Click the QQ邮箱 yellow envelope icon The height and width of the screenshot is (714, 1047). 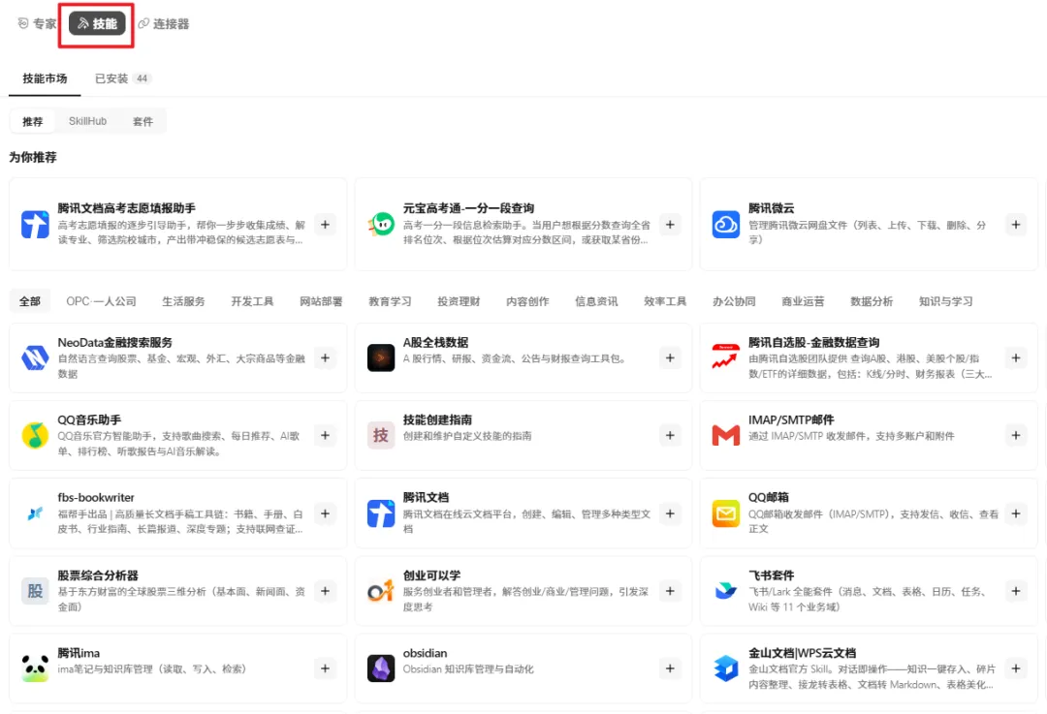[726, 513]
